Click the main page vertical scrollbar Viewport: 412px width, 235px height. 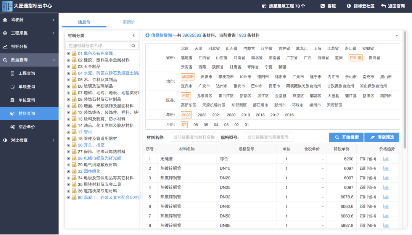(x=405, y=89)
